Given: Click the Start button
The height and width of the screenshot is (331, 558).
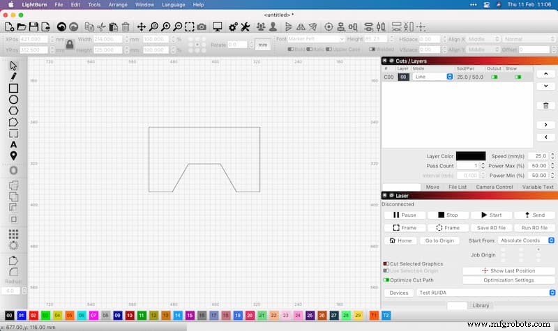Looking at the screenshot, I should point(492,215).
